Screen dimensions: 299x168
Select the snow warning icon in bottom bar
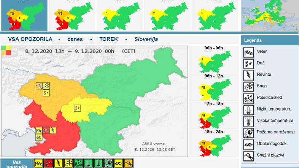point(68,163)
